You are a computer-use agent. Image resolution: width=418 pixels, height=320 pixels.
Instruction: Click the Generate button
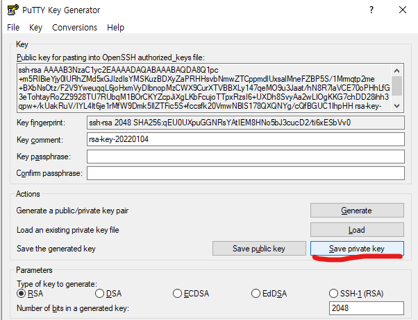click(x=357, y=211)
